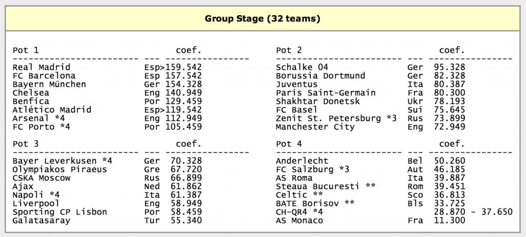Image resolution: width=526 pixels, height=237 pixels.
Task: Select Schalke 04 in Pot 2
Action: click(x=302, y=67)
